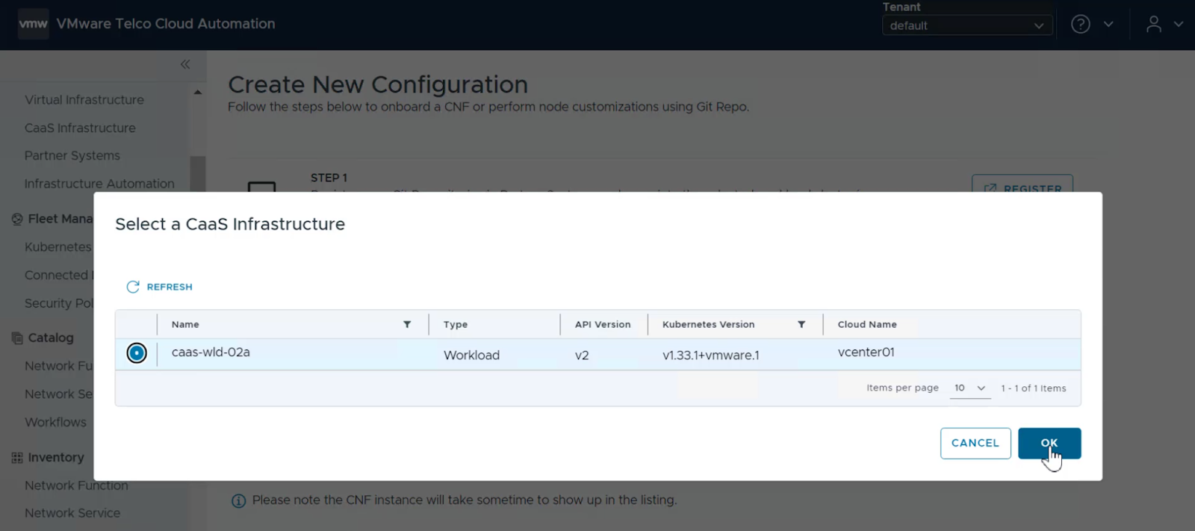Click the REGISTER button behind dialog
The height and width of the screenshot is (531, 1195).
tap(1022, 184)
